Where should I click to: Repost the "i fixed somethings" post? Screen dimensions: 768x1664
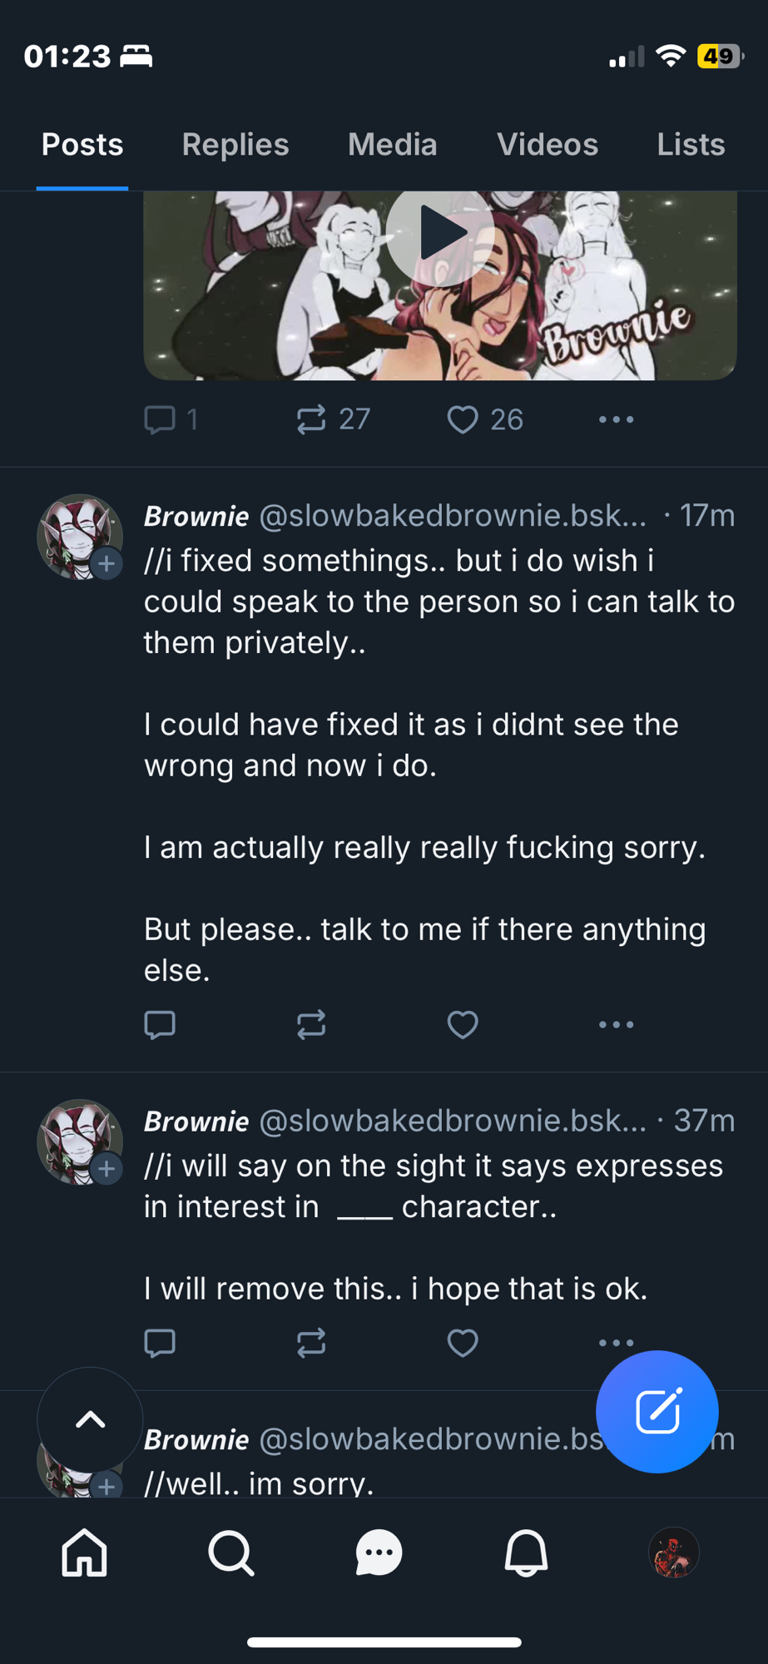pos(311,1024)
